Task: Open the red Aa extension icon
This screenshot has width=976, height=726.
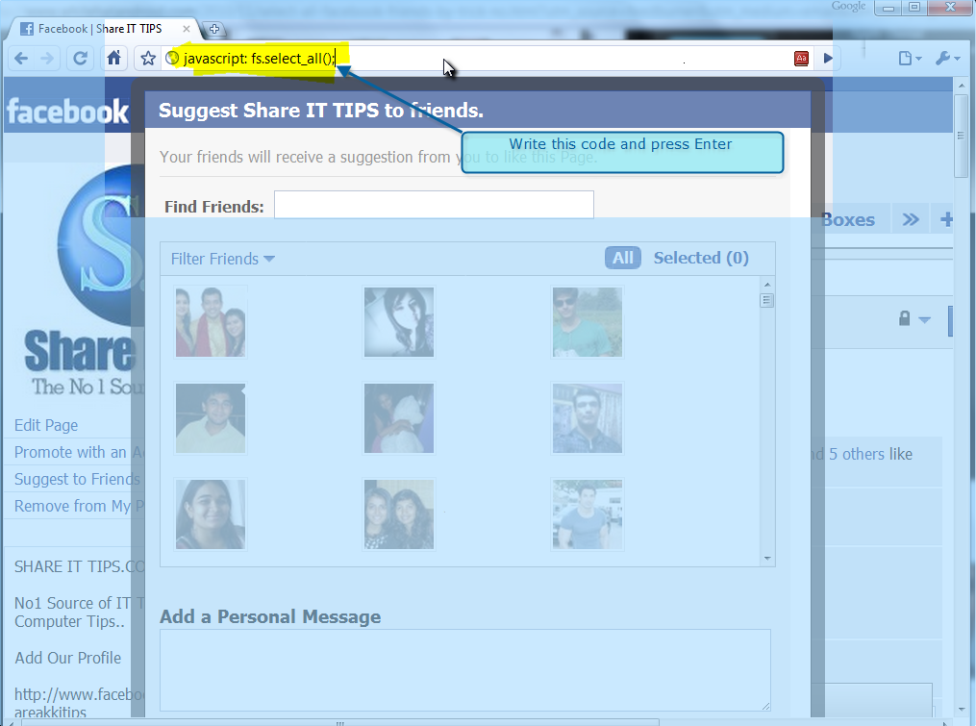Action: click(801, 59)
